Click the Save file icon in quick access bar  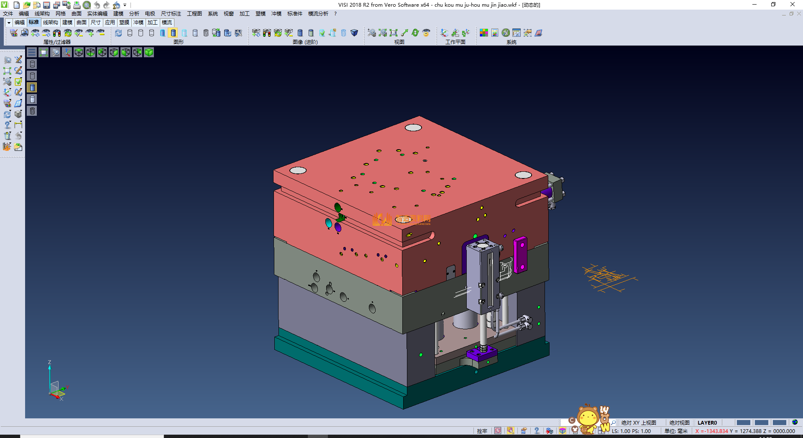pyautogui.click(x=46, y=5)
